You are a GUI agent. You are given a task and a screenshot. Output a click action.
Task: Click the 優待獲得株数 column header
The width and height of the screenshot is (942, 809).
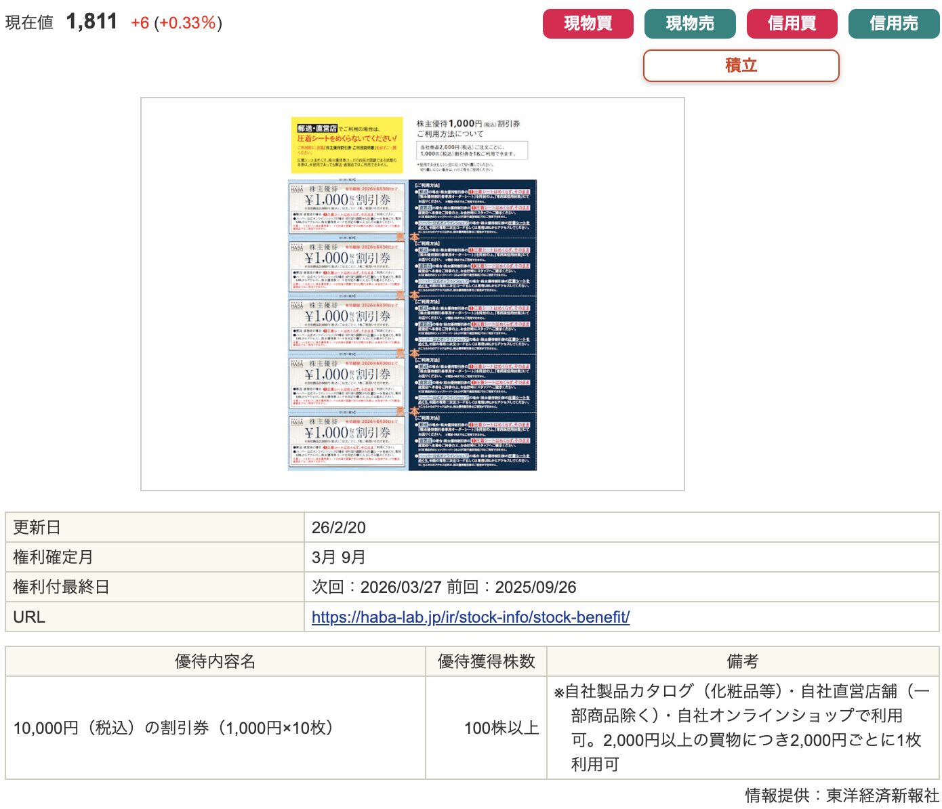[x=486, y=661]
